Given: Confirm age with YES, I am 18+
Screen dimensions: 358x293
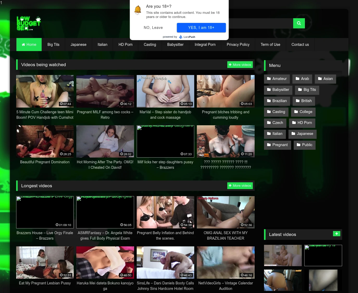Looking at the screenshot, I should [201, 28].
